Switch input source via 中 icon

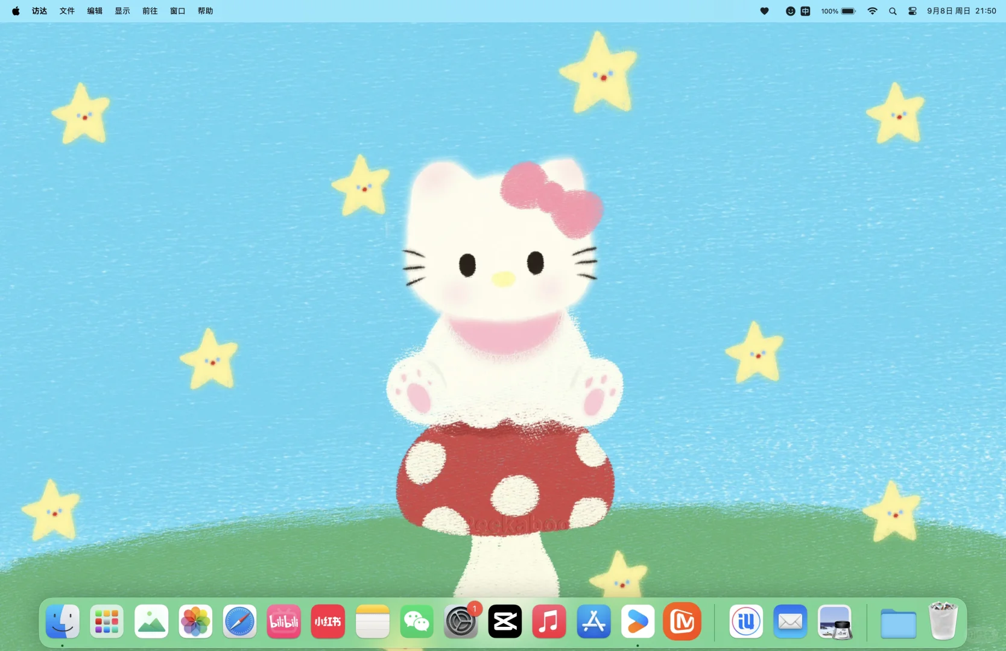click(805, 11)
